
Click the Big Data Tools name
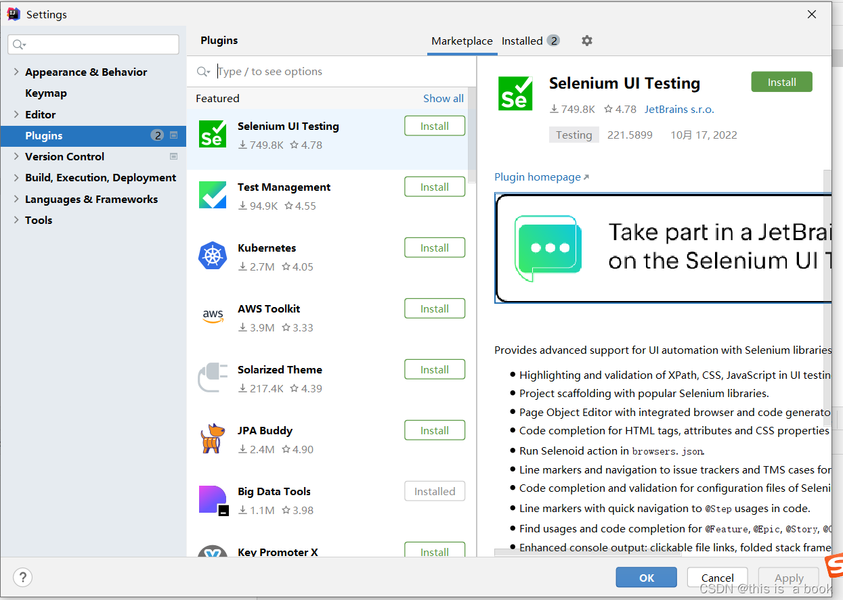274,491
